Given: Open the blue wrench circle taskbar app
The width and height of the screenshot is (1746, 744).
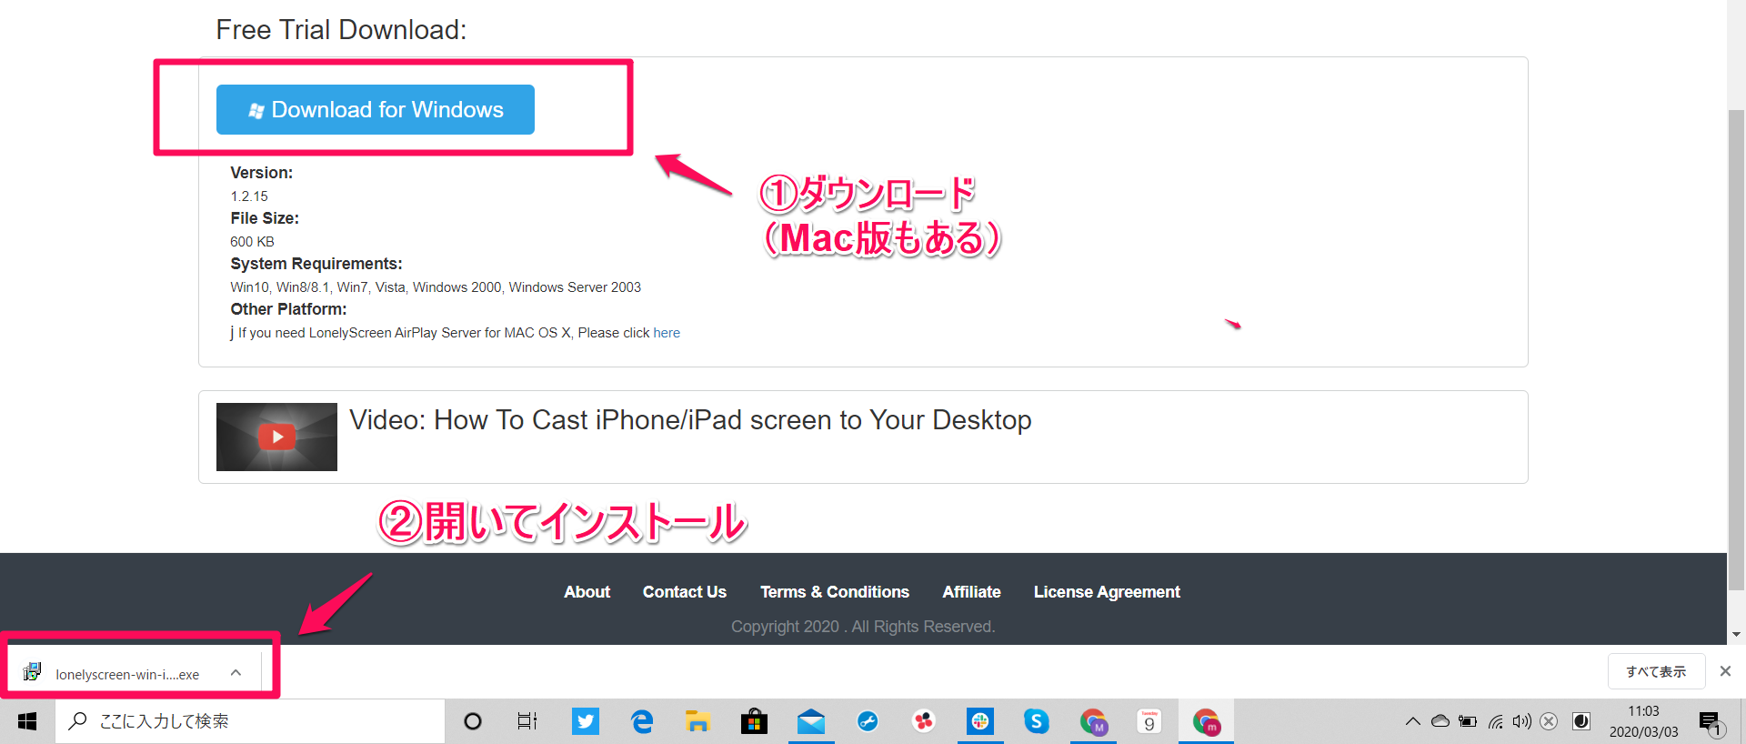Looking at the screenshot, I should 868,721.
